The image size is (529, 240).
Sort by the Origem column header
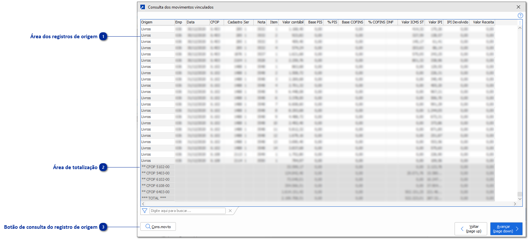[157, 22]
